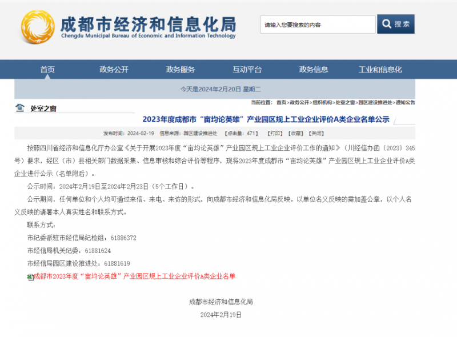The width and height of the screenshot is (457, 337).
Task: Click the building icon beside 处室之窗
Action: [20, 108]
